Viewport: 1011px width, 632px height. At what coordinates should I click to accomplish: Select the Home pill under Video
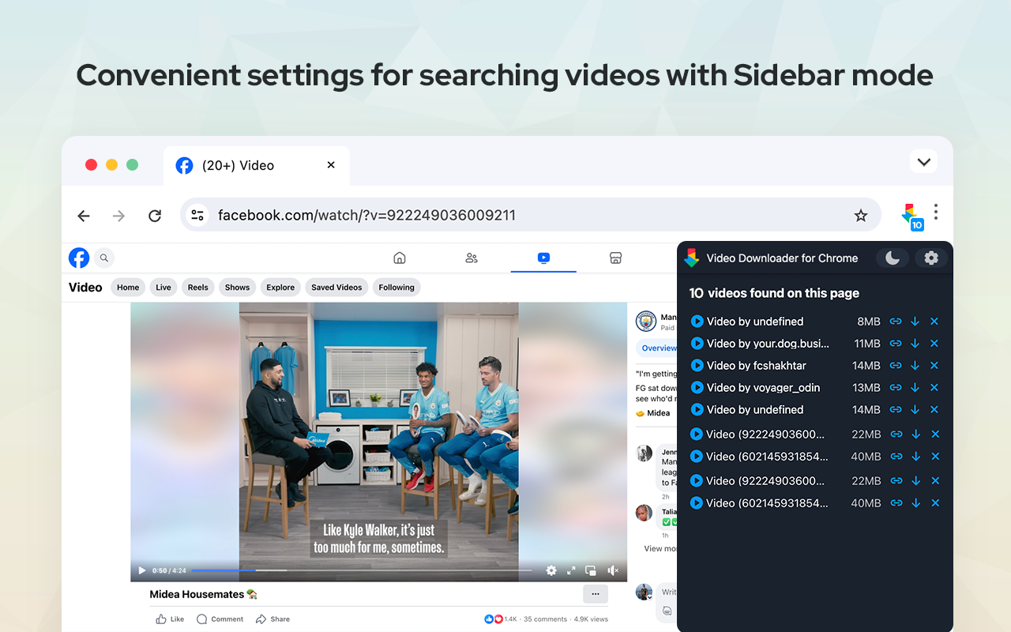[128, 288]
